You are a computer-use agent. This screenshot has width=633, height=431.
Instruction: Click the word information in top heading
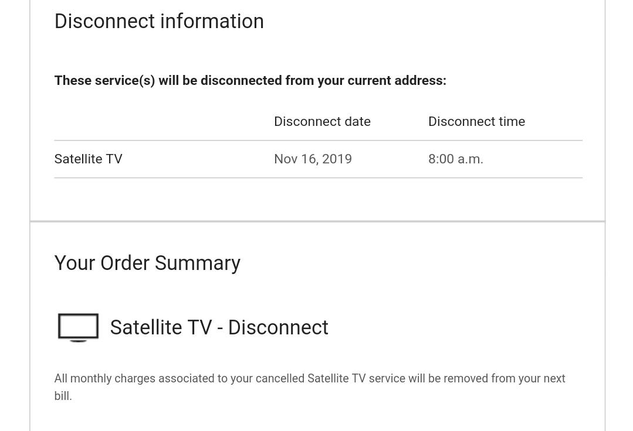click(x=212, y=21)
